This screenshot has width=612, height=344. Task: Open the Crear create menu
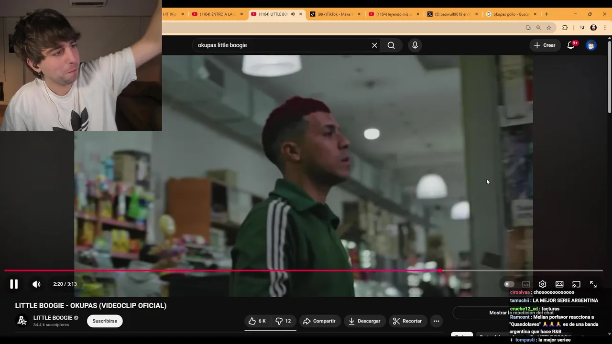(x=545, y=45)
